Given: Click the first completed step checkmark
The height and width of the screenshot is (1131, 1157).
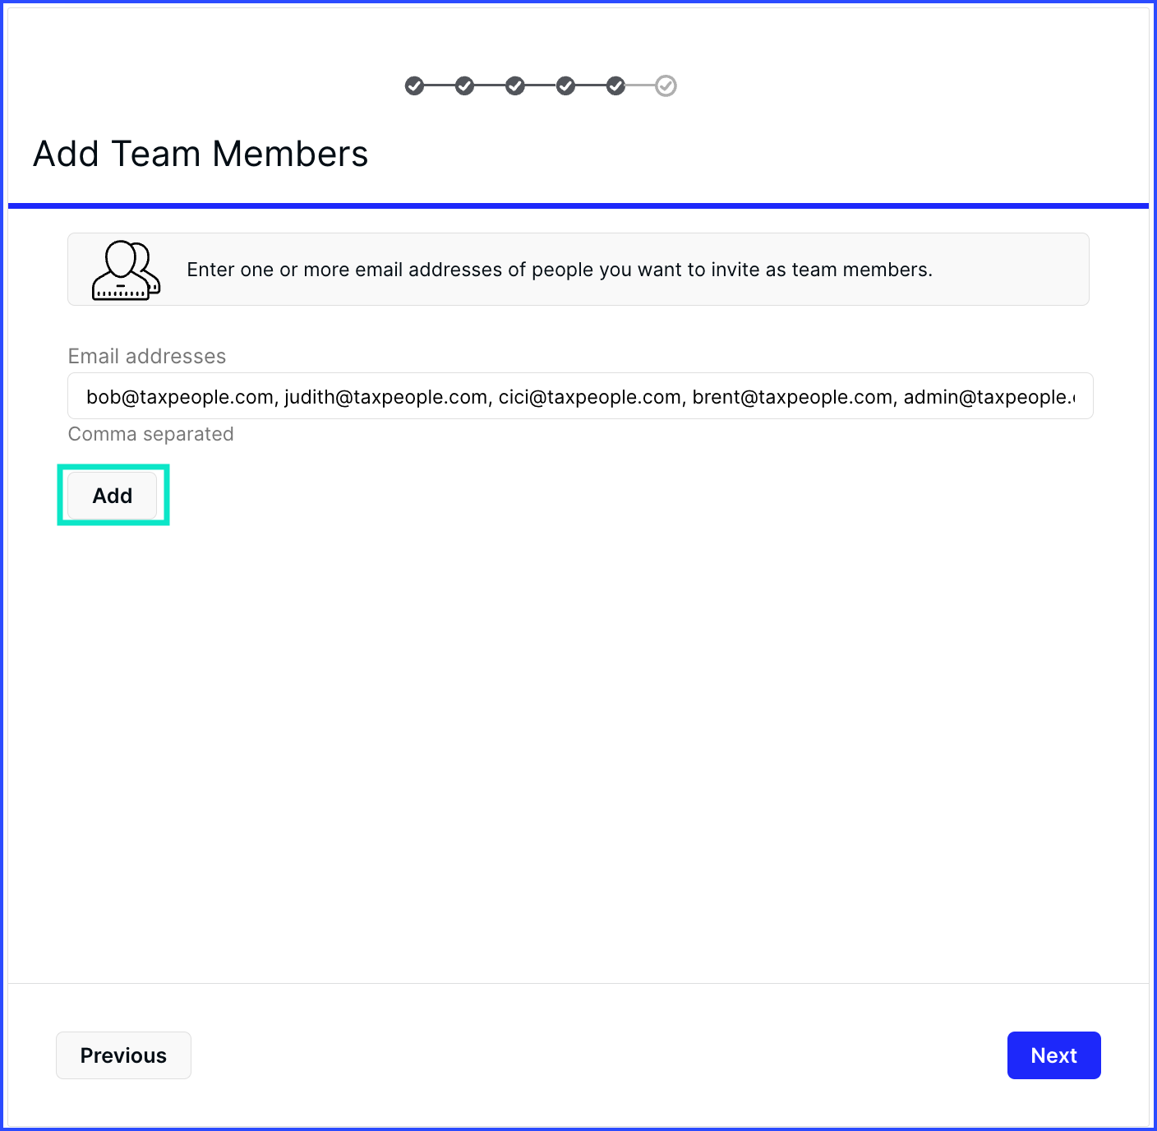Looking at the screenshot, I should pyautogui.click(x=414, y=85).
